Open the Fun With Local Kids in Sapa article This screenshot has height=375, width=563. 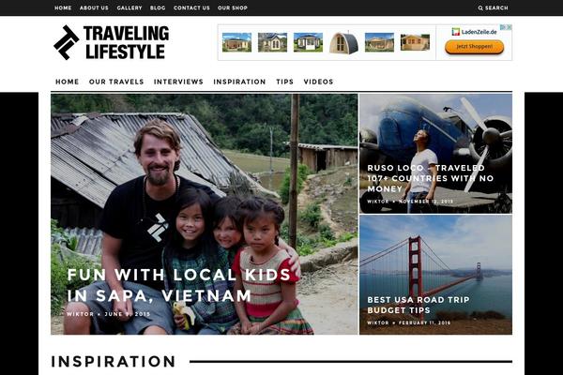(x=178, y=285)
